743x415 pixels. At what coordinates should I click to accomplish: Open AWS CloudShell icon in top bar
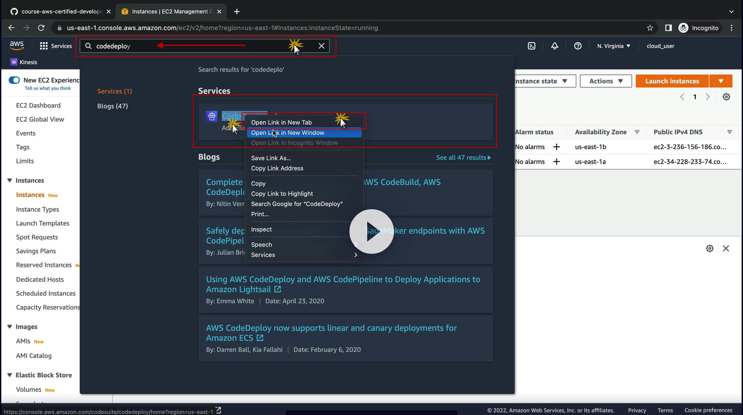pos(531,46)
